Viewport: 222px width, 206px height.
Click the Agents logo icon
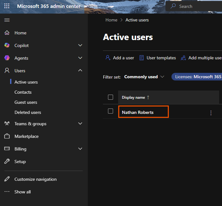(x=7, y=58)
